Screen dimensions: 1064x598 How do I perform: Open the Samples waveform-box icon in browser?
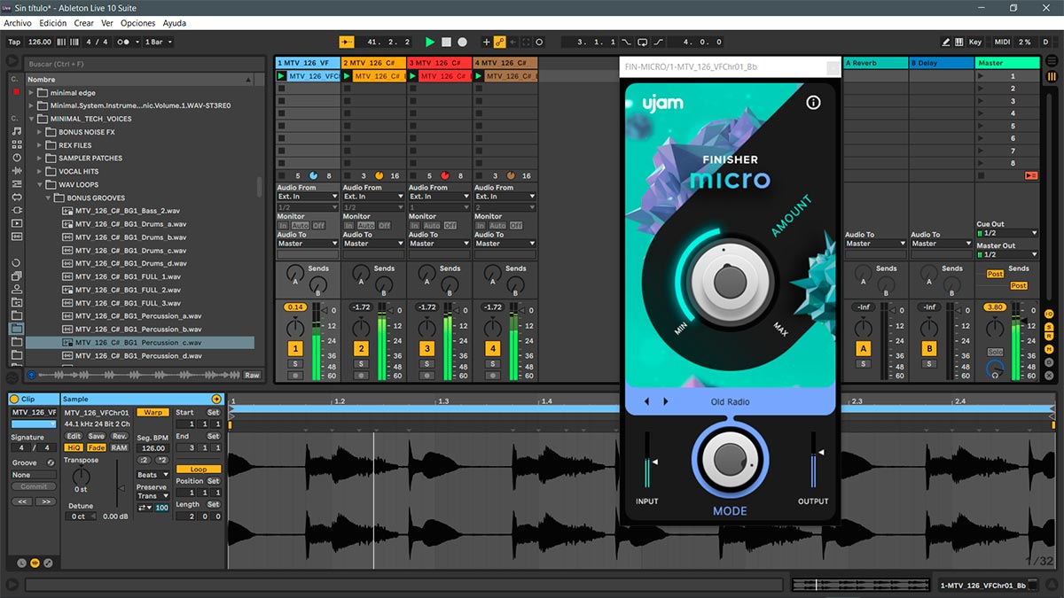16,237
